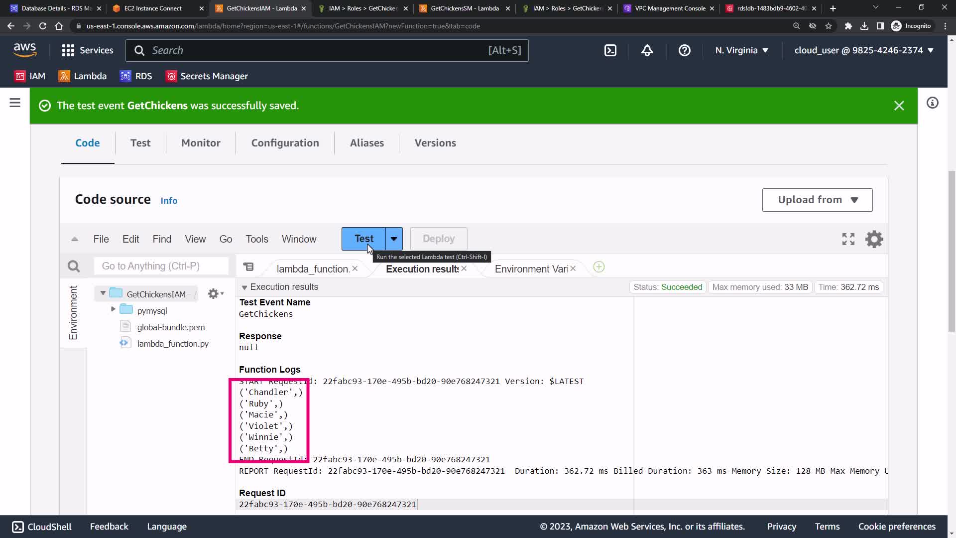The height and width of the screenshot is (538, 956).
Task: Toggle the Environment side panel
Action: pyautogui.click(x=73, y=313)
